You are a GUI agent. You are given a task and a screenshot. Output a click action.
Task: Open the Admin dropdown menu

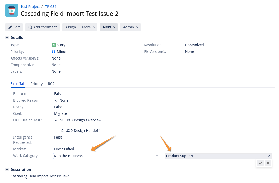pyautogui.click(x=130, y=27)
